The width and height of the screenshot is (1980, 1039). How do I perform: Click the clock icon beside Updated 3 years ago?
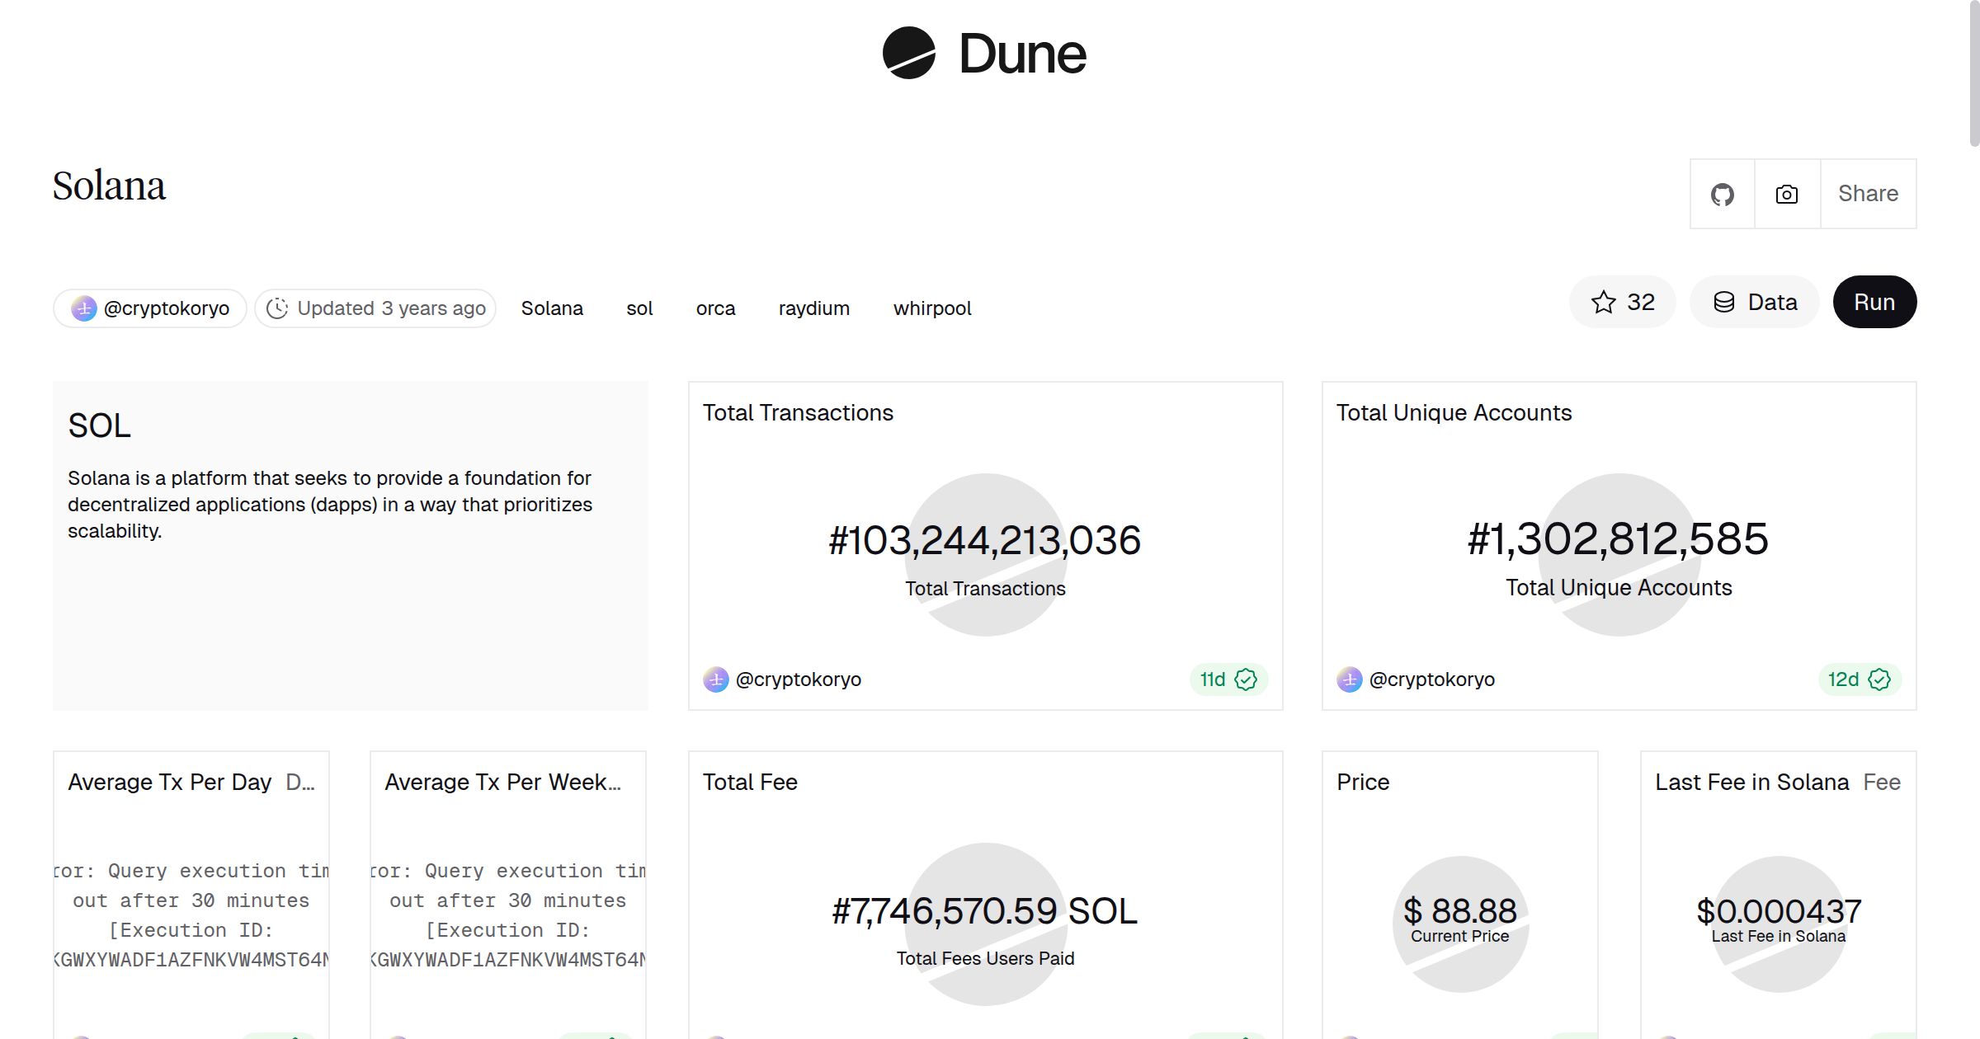[277, 308]
